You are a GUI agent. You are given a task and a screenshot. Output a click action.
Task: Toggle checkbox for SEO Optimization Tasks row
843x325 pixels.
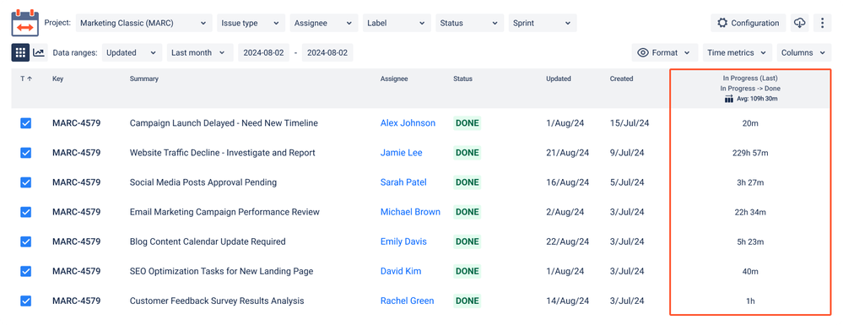point(26,271)
